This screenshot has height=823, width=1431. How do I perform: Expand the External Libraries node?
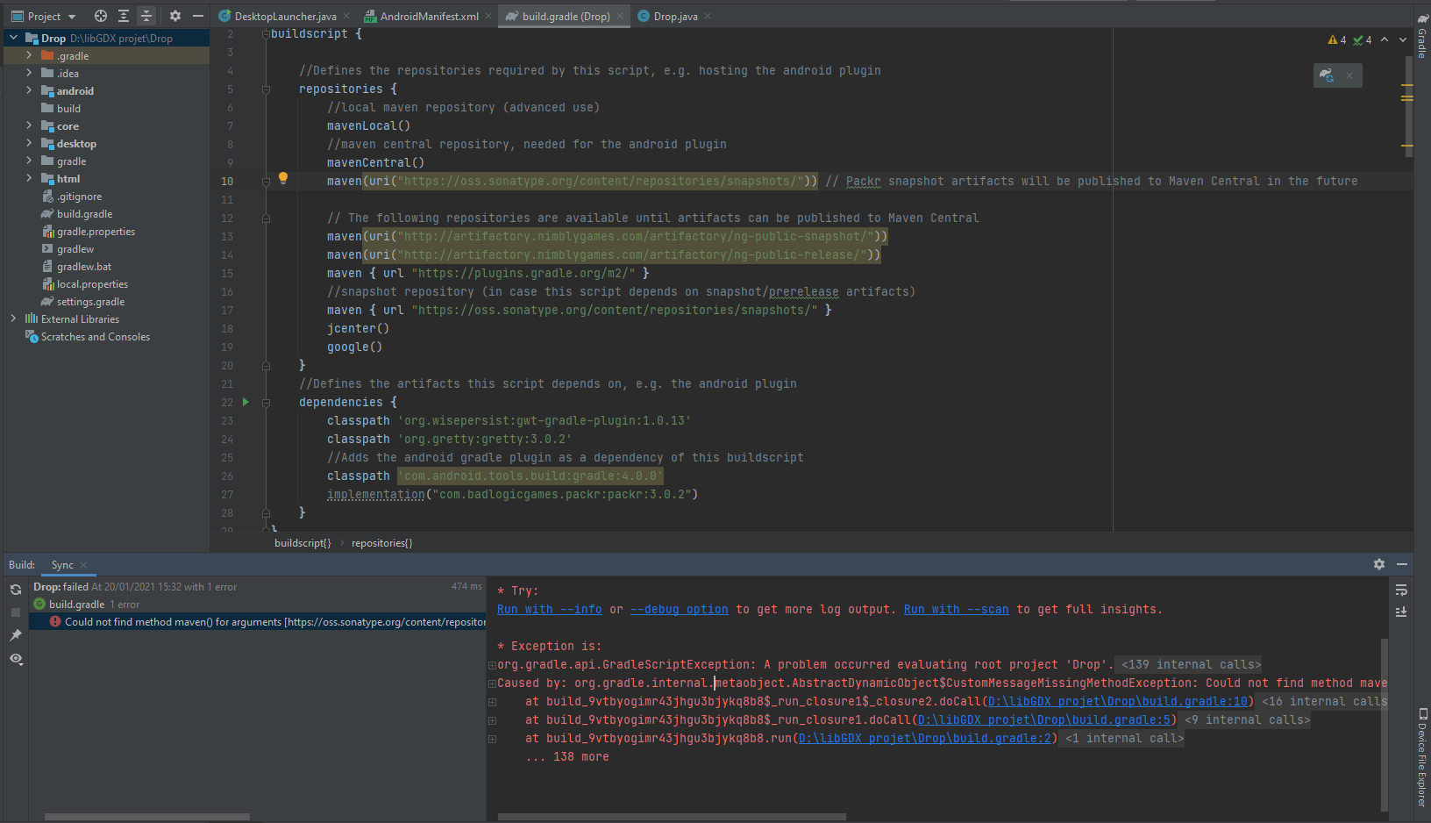click(13, 318)
